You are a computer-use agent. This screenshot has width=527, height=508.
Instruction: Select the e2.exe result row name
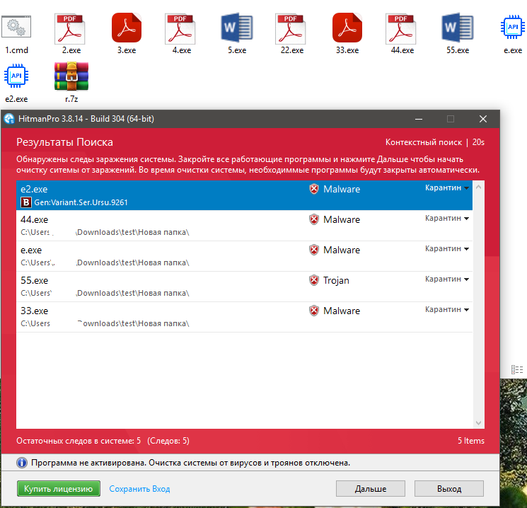pyautogui.click(x=34, y=189)
